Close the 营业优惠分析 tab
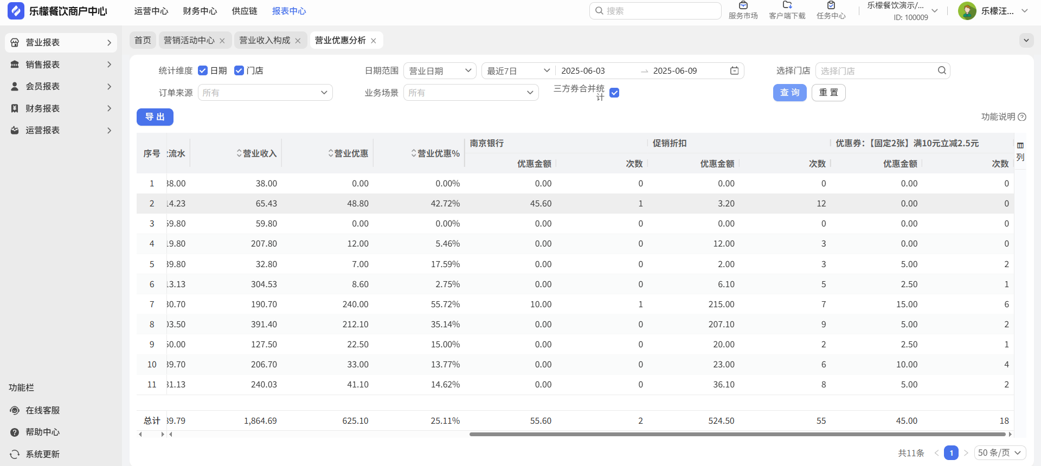Viewport: 1041px width, 466px height. pos(374,41)
